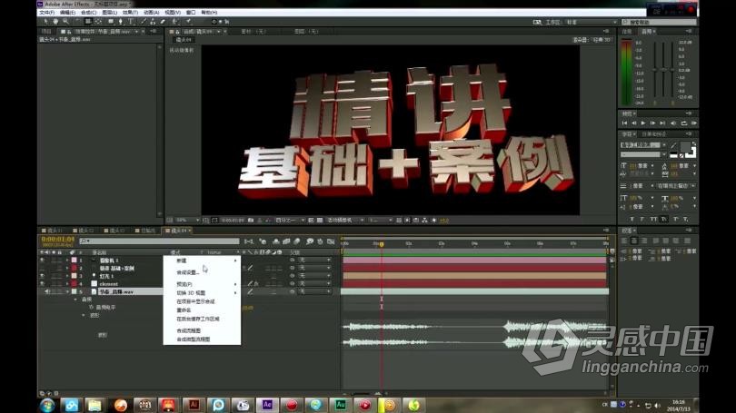This screenshot has height=413, width=736.
Task: Select the Horizontal Type tool
Action: coord(131,22)
